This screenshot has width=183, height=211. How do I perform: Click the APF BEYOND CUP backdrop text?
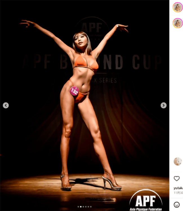click(x=92, y=62)
